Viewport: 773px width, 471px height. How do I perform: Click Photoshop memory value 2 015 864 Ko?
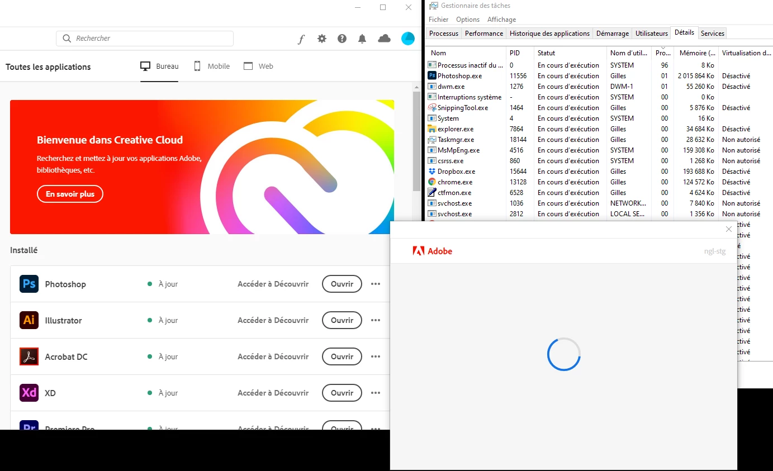click(x=696, y=75)
